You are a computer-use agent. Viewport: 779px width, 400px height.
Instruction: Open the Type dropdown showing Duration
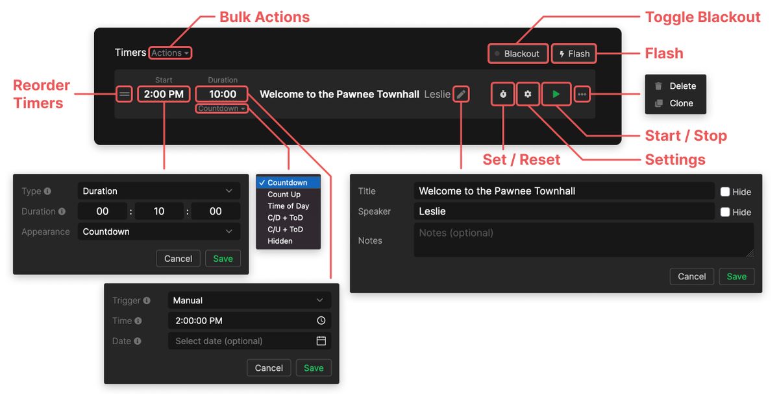coord(158,191)
